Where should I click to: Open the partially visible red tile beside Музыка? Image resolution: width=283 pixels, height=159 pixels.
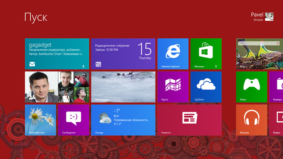click(x=276, y=120)
